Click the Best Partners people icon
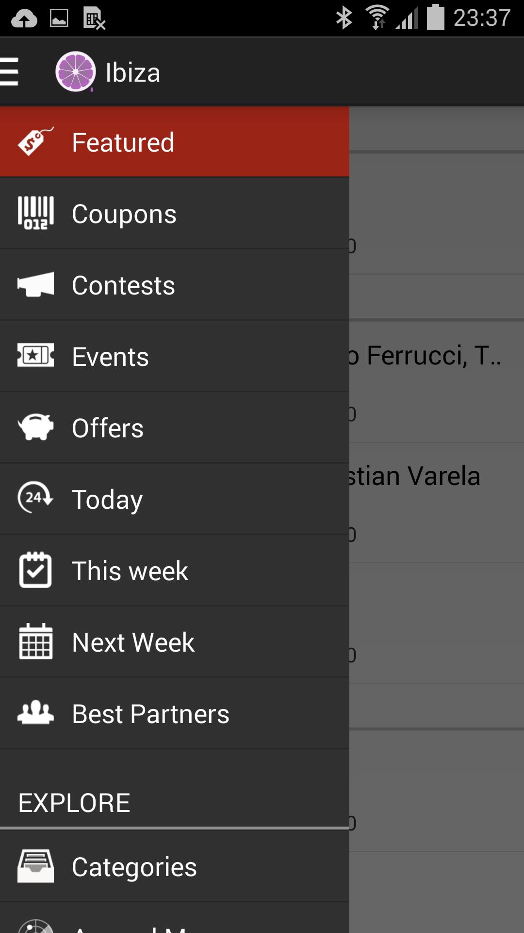The height and width of the screenshot is (933, 524). tap(35, 713)
